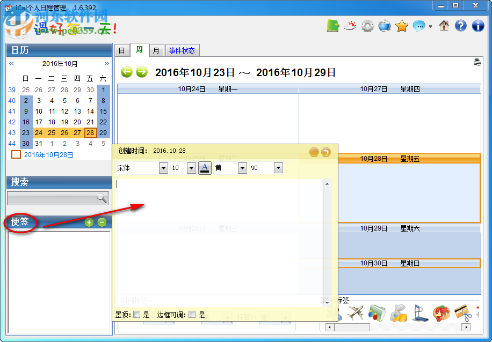Click the icon tags horizontal scrollbar thumb
492x342 pixels.
(351, 328)
